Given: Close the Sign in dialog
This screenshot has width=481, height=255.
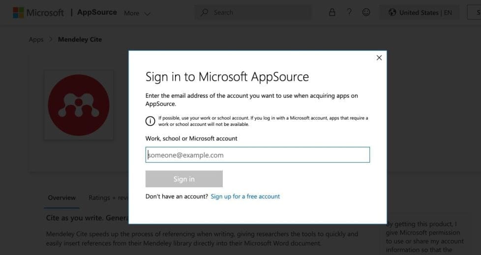Looking at the screenshot, I should [x=379, y=57].
